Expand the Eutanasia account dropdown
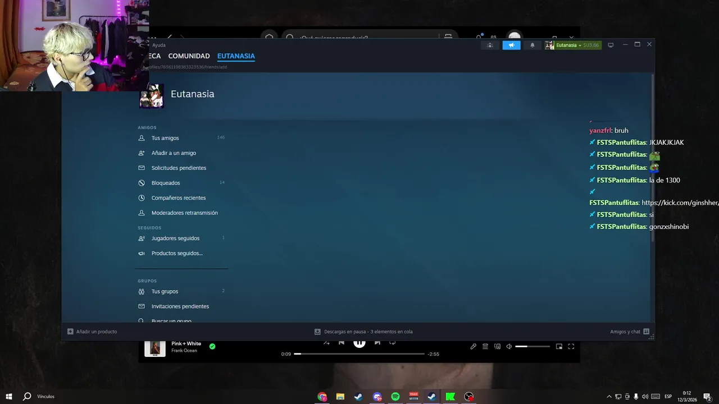 [572, 45]
